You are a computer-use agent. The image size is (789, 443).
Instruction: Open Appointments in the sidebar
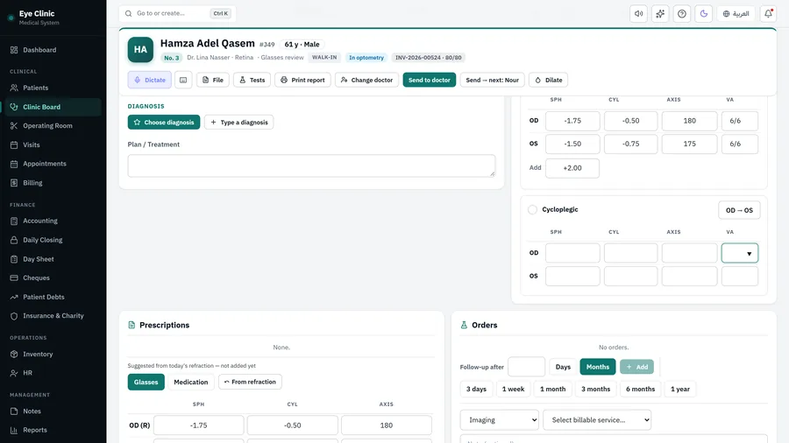tap(53, 164)
